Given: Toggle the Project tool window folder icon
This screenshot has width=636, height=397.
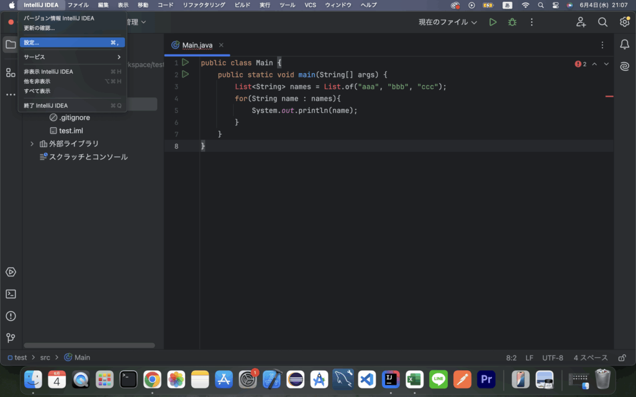Looking at the screenshot, I should coord(11,45).
